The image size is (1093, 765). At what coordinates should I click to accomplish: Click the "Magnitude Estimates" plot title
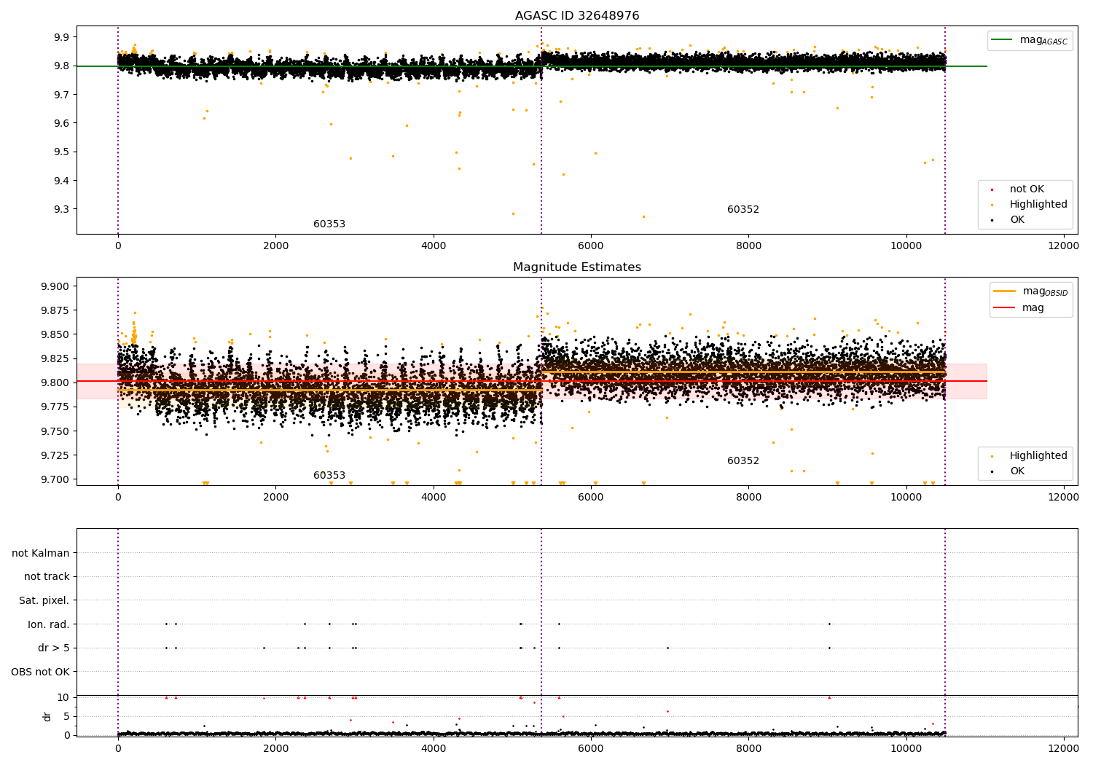point(577,267)
